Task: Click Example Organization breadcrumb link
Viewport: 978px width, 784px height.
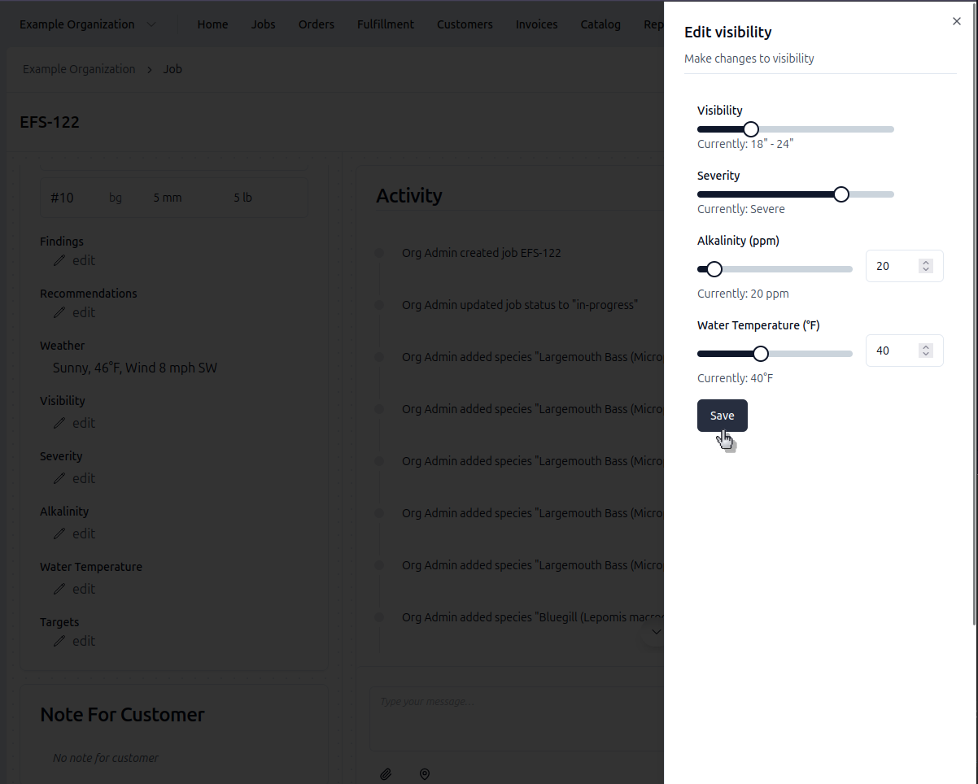Action: point(79,69)
